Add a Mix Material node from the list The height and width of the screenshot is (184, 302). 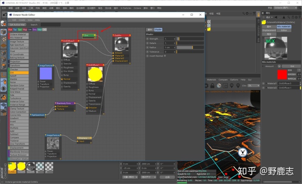coord(18,38)
